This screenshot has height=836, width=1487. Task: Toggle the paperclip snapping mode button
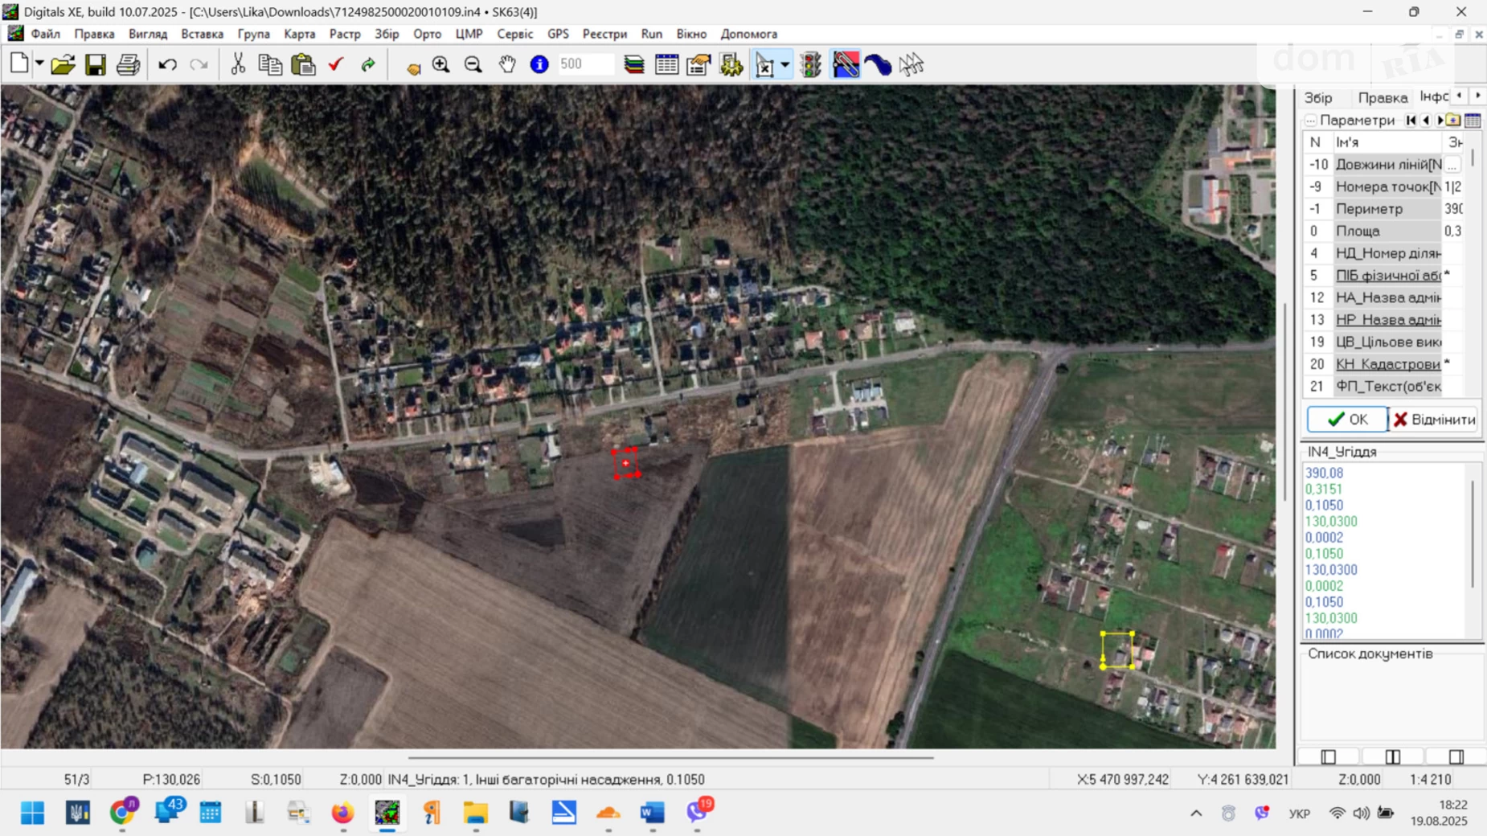(846, 64)
